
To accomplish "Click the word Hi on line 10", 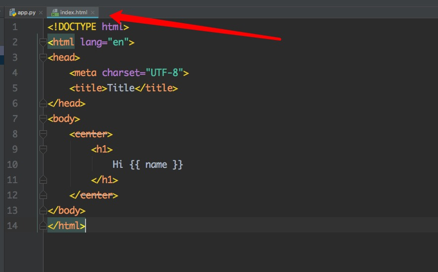I will pos(118,164).
